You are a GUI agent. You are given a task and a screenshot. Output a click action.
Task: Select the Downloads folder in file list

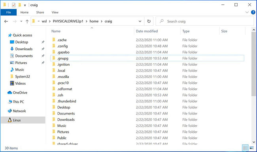[x=66, y=120]
